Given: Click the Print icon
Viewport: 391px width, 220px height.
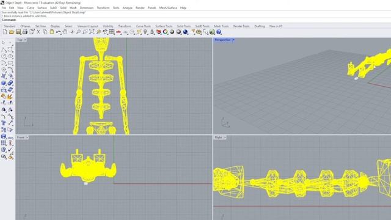Looking at the screenshot, I should (25, 32).
